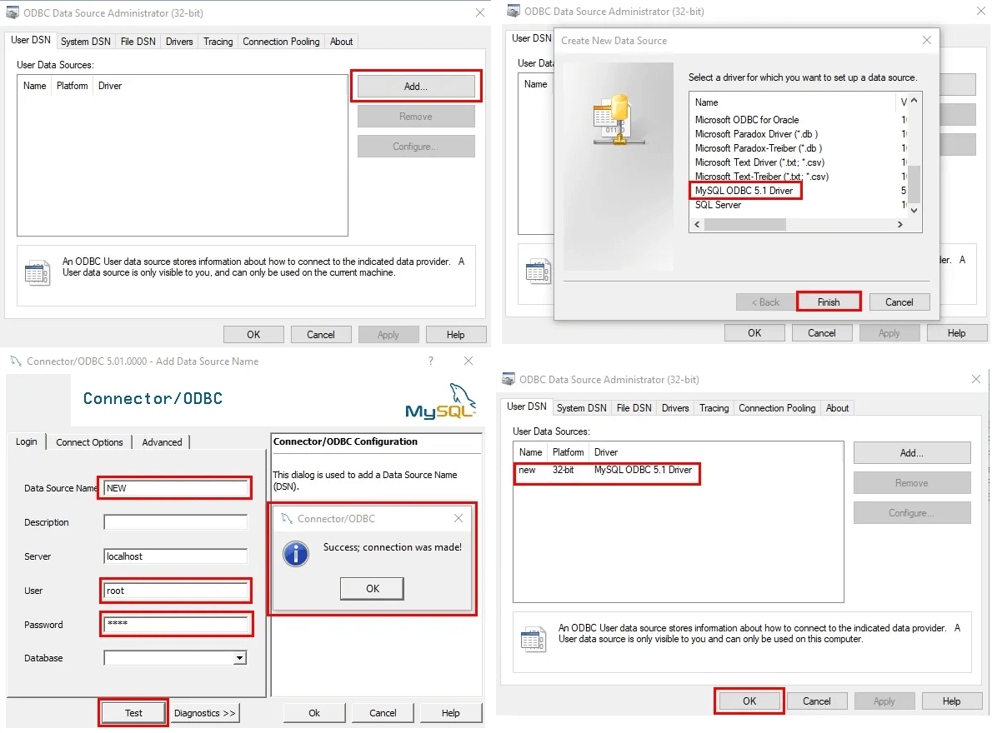Viewport: 992px width, 733px height.
Task: Close the Success connection message box
Action: [458, 519]
